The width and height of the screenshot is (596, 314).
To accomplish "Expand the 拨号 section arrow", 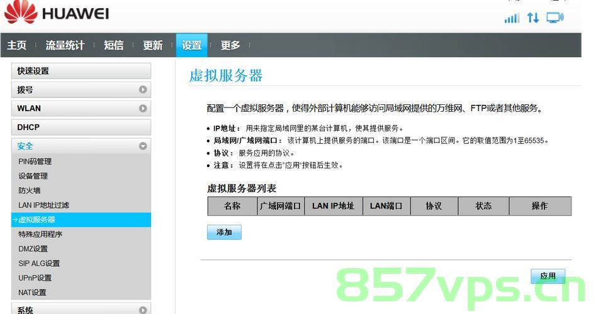I will pyautogui.click(x=143, y=90).
